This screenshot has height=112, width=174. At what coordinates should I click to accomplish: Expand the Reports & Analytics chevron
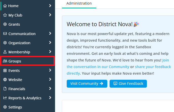pos(50,98)
